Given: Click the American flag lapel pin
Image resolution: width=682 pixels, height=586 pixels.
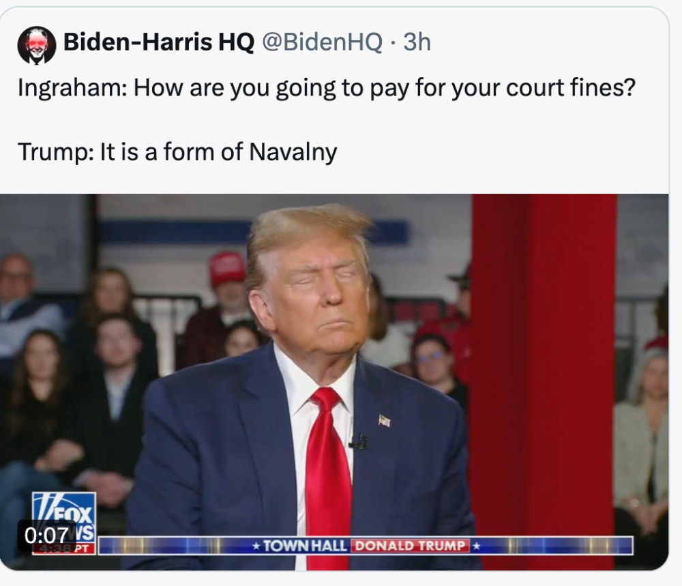Looking at the screenshot, I should pyautogui.click(x=384, y=420).
